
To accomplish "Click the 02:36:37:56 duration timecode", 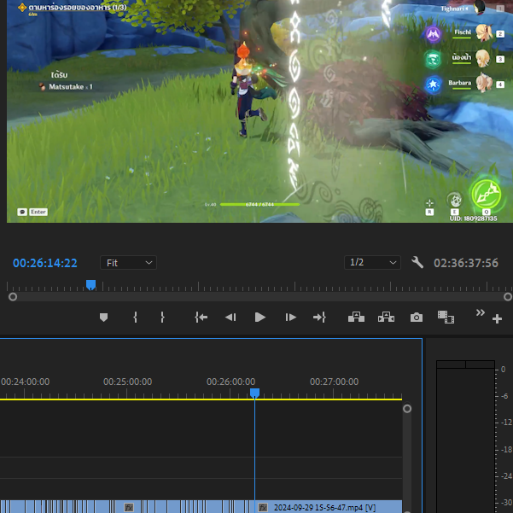I will 466,263.
